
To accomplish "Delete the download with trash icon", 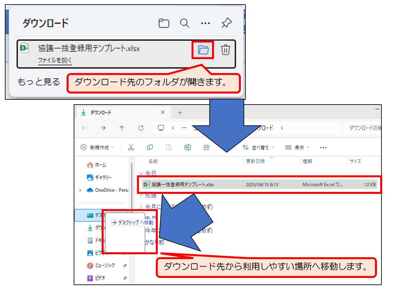I will pyautogui.click(x=226, y=50).
